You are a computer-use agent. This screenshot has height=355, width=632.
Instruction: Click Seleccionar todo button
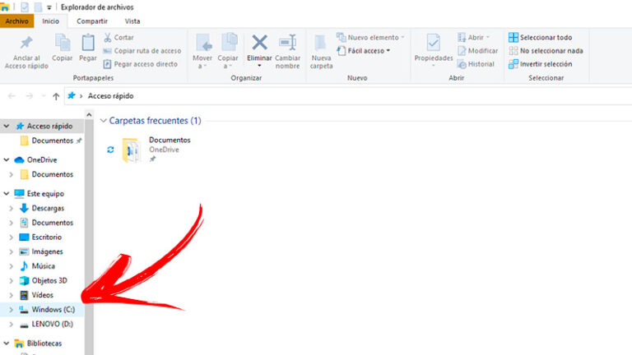[540, 38]
